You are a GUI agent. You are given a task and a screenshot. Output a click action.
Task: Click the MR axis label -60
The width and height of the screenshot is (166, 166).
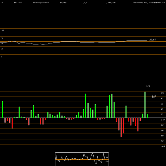click(x=162, y=136)
